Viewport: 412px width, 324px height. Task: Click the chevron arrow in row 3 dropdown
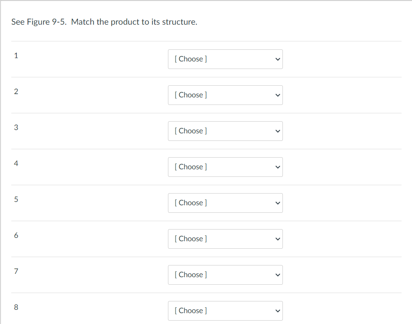[277, 131]
